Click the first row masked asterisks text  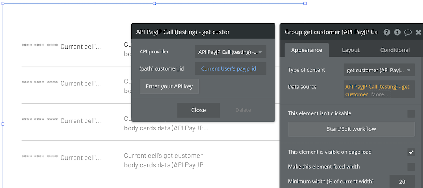(x=39, y=46)
